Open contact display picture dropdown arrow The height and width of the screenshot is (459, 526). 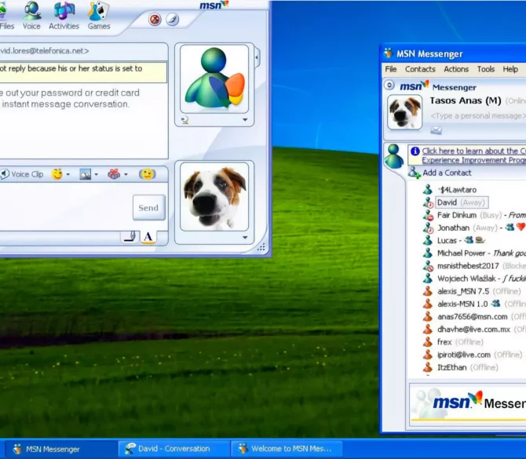(x=245, y=120)
